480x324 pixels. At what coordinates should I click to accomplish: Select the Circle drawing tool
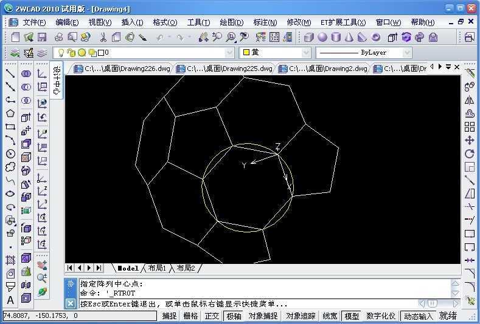(x=10, y=154)
